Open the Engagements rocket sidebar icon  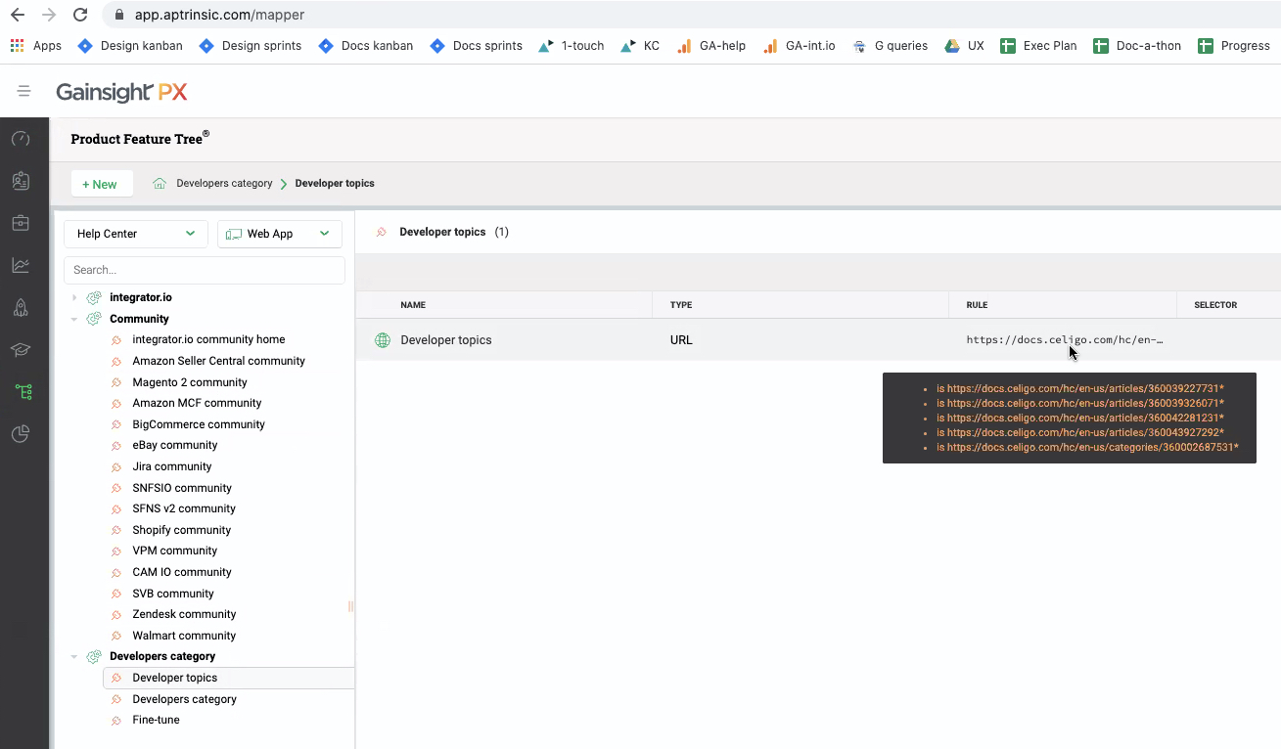coord(21,308)
